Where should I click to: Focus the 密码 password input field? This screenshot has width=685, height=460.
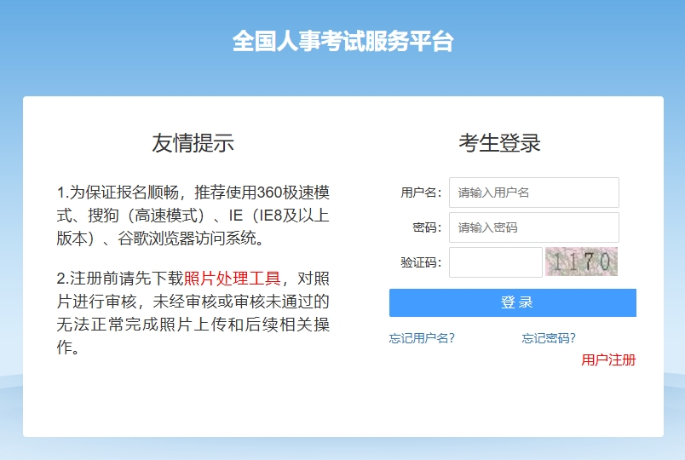[x=533, y=227]
